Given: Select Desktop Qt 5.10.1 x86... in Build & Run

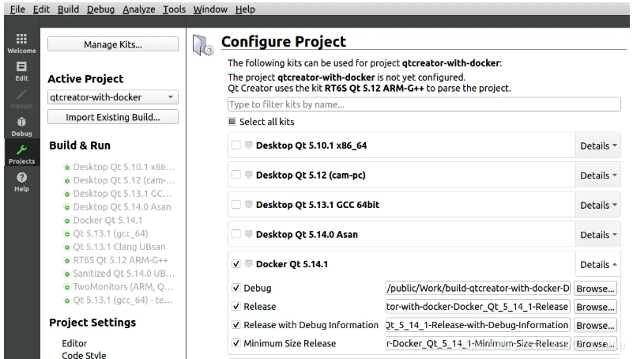Looking at the screenshot, I should coord(123,167).
